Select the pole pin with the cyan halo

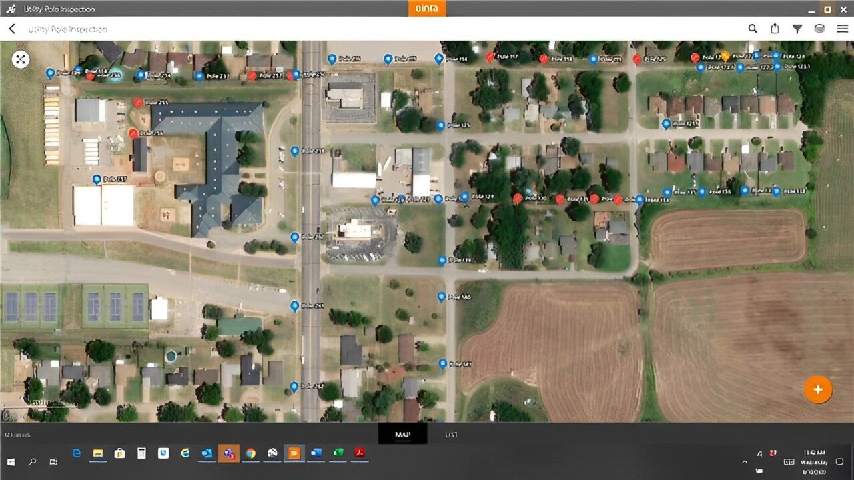click(115, 74)
